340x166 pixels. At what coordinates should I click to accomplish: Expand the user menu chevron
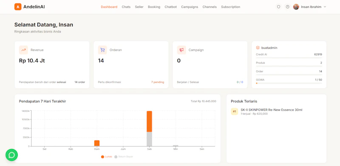[325, 7]
